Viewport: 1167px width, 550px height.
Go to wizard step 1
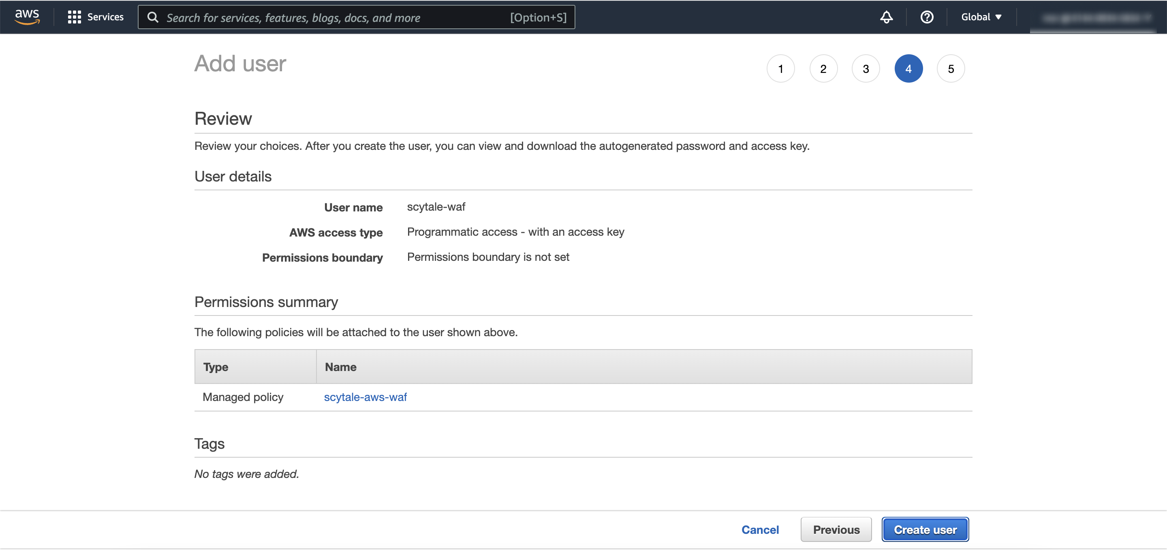(x=780, y=69)
